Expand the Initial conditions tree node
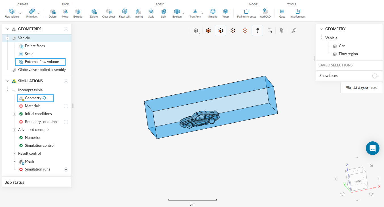 [x=14, y=114]
